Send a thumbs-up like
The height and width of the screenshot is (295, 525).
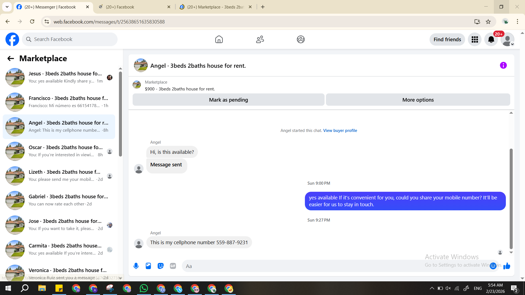(507, 266)
